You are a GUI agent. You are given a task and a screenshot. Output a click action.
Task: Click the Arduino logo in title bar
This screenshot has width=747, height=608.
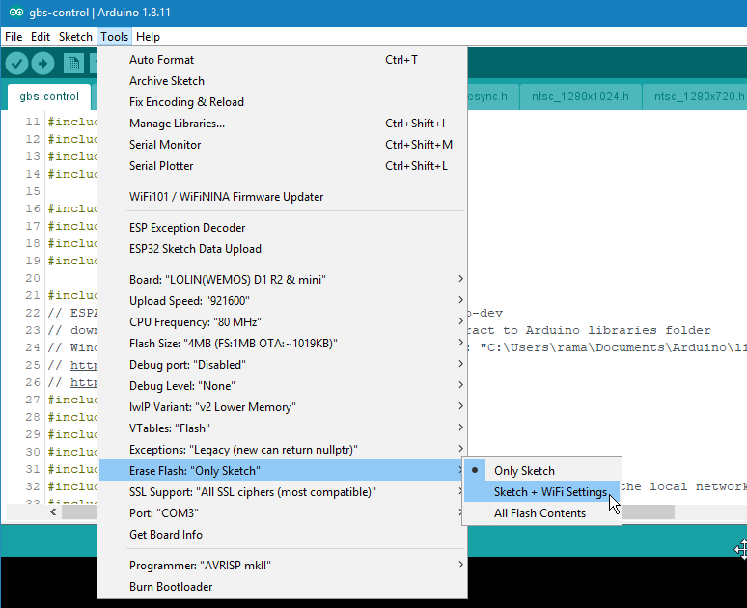pyautogui.click(x=15, y=12)
